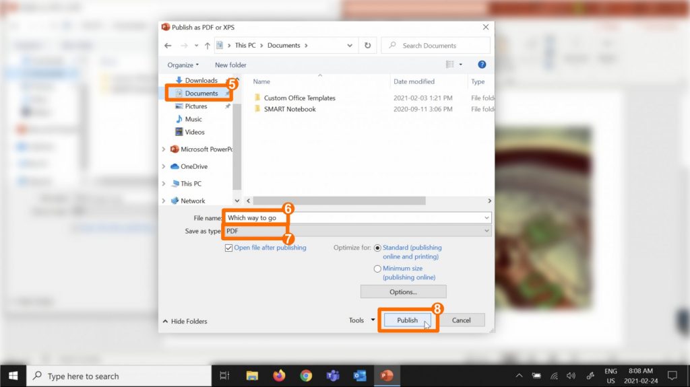
Task: Click the Publish button
Action: 407,320
